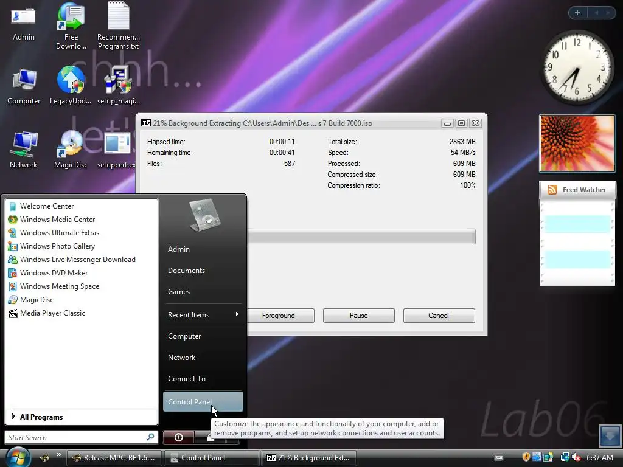The image size is (623, 467).
Task: Launch LegacyUpdate desktop icon
Action: coord(71,86)
